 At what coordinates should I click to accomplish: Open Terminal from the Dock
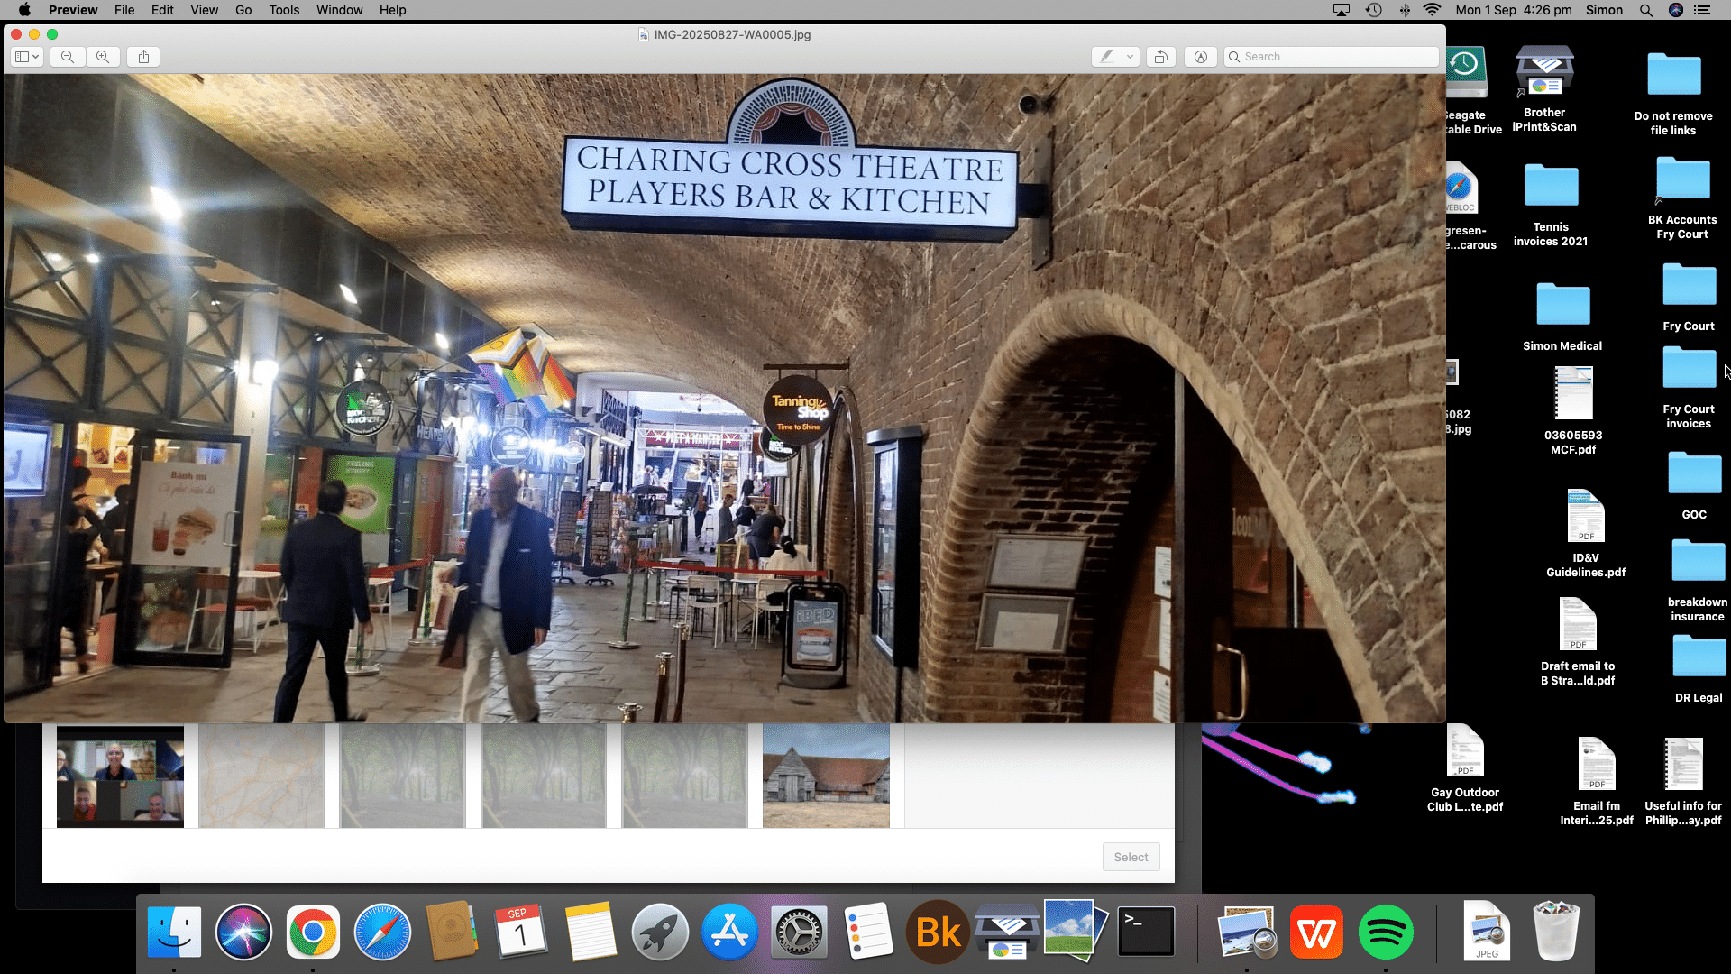1146,932
